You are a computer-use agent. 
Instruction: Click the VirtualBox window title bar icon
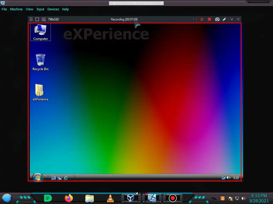(3, 3)
